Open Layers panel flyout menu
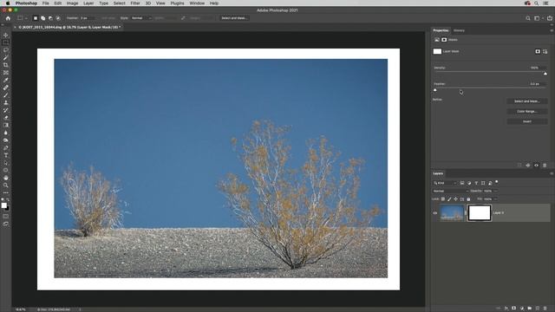555x312 pixels. [x=552, y=173]
